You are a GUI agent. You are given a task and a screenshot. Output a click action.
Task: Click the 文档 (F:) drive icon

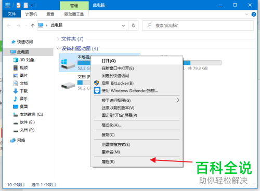tap(68, 85)
